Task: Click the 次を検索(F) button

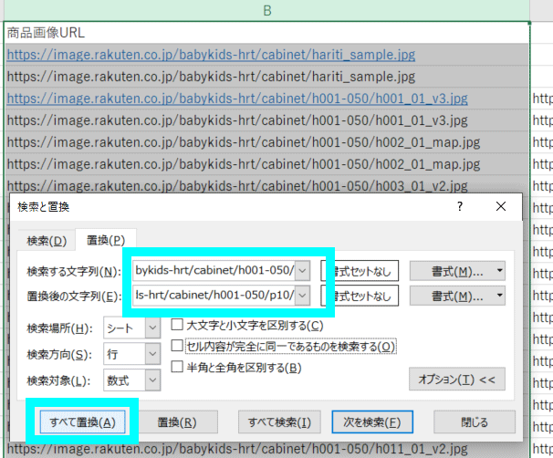Action: pos(372,422)
